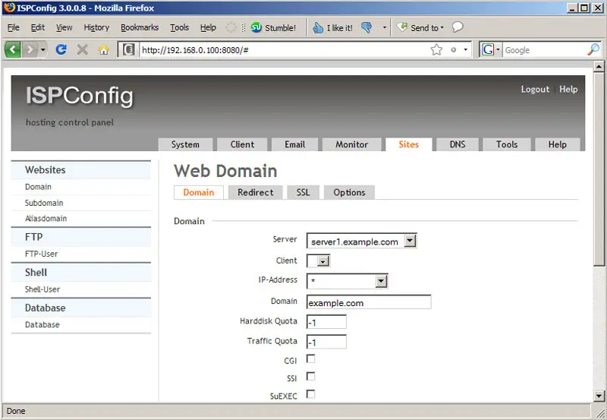Open the Edit menu

(37, 27)
